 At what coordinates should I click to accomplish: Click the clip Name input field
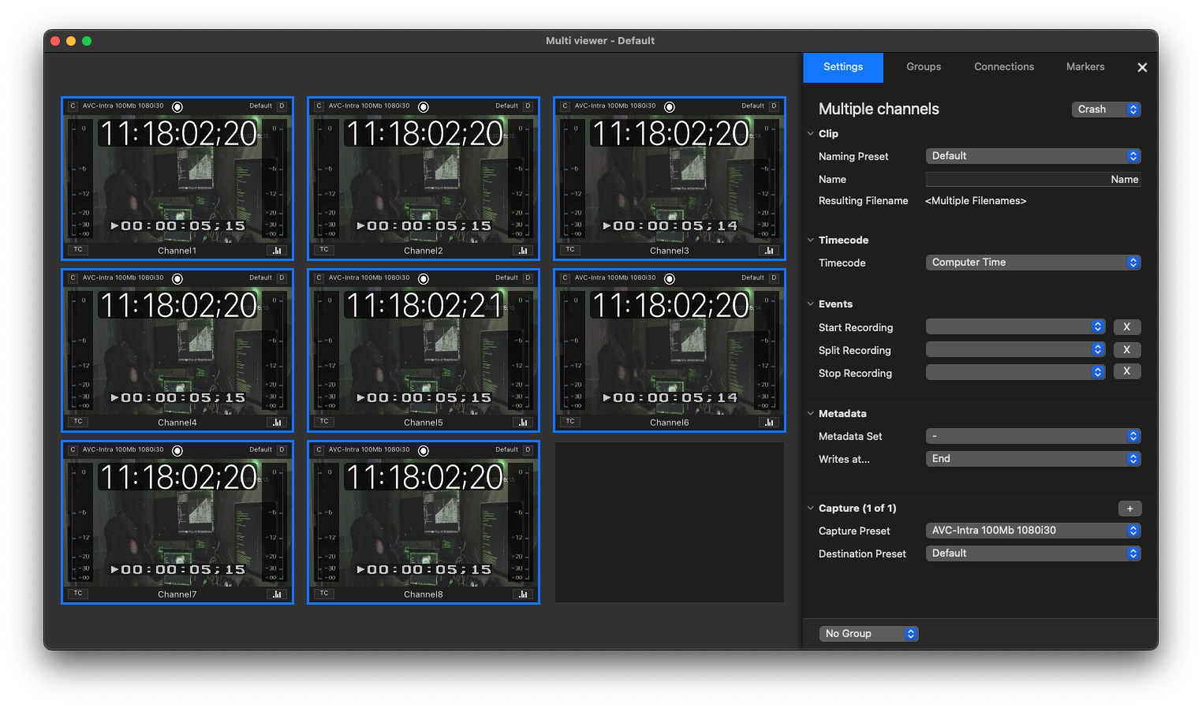[1033, 180]
